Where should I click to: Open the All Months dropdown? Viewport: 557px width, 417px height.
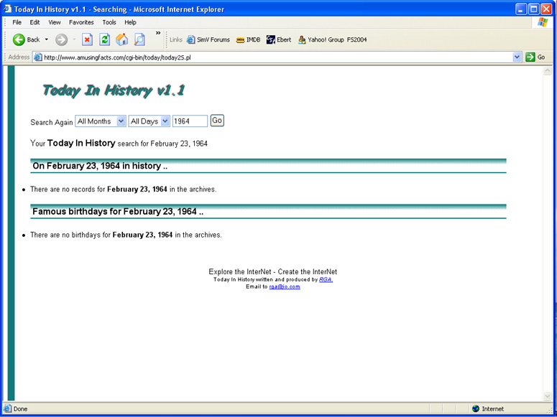point(101,121)
